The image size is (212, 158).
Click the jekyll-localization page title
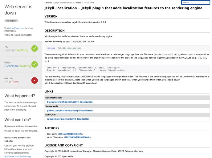124,8
